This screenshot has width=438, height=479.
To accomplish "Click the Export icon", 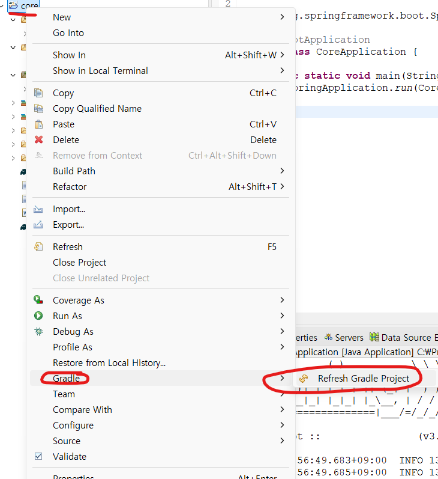I will [38, 225].
